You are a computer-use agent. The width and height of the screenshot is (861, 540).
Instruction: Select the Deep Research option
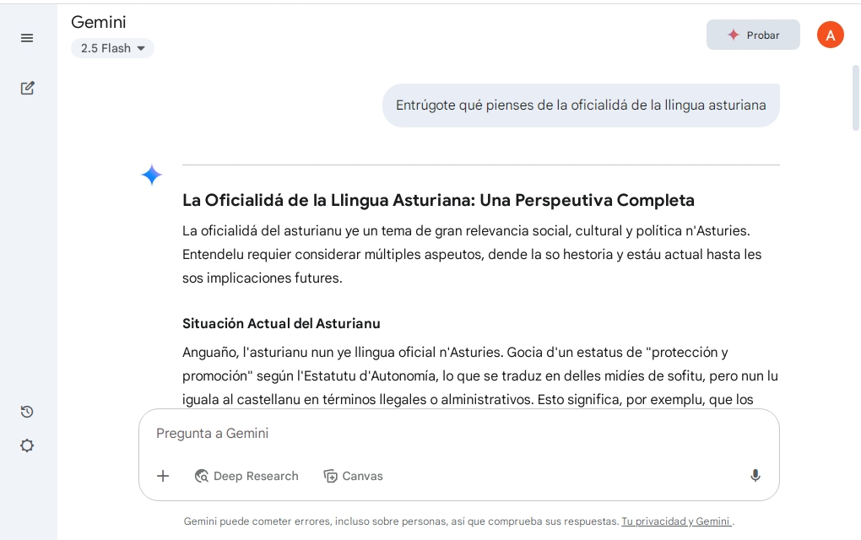(246, 476)
